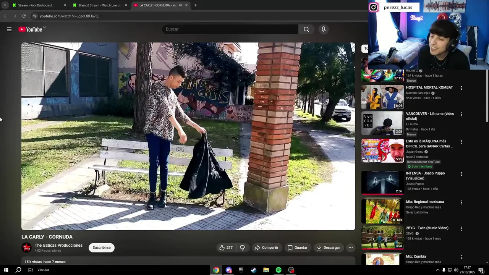Viewport: 489px width, 275px height.
Task: Open Windows taskbar search
Action: tap(18, 270)
